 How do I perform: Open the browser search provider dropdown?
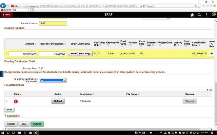198,6
